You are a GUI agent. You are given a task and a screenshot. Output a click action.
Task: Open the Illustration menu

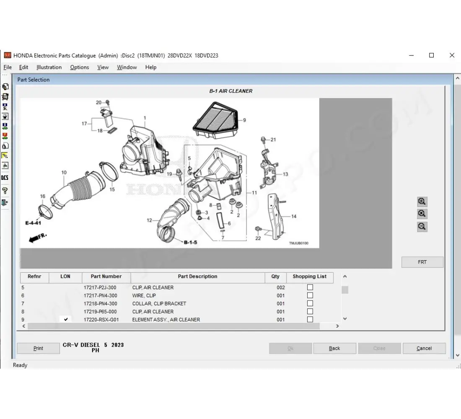pos(49,67)
